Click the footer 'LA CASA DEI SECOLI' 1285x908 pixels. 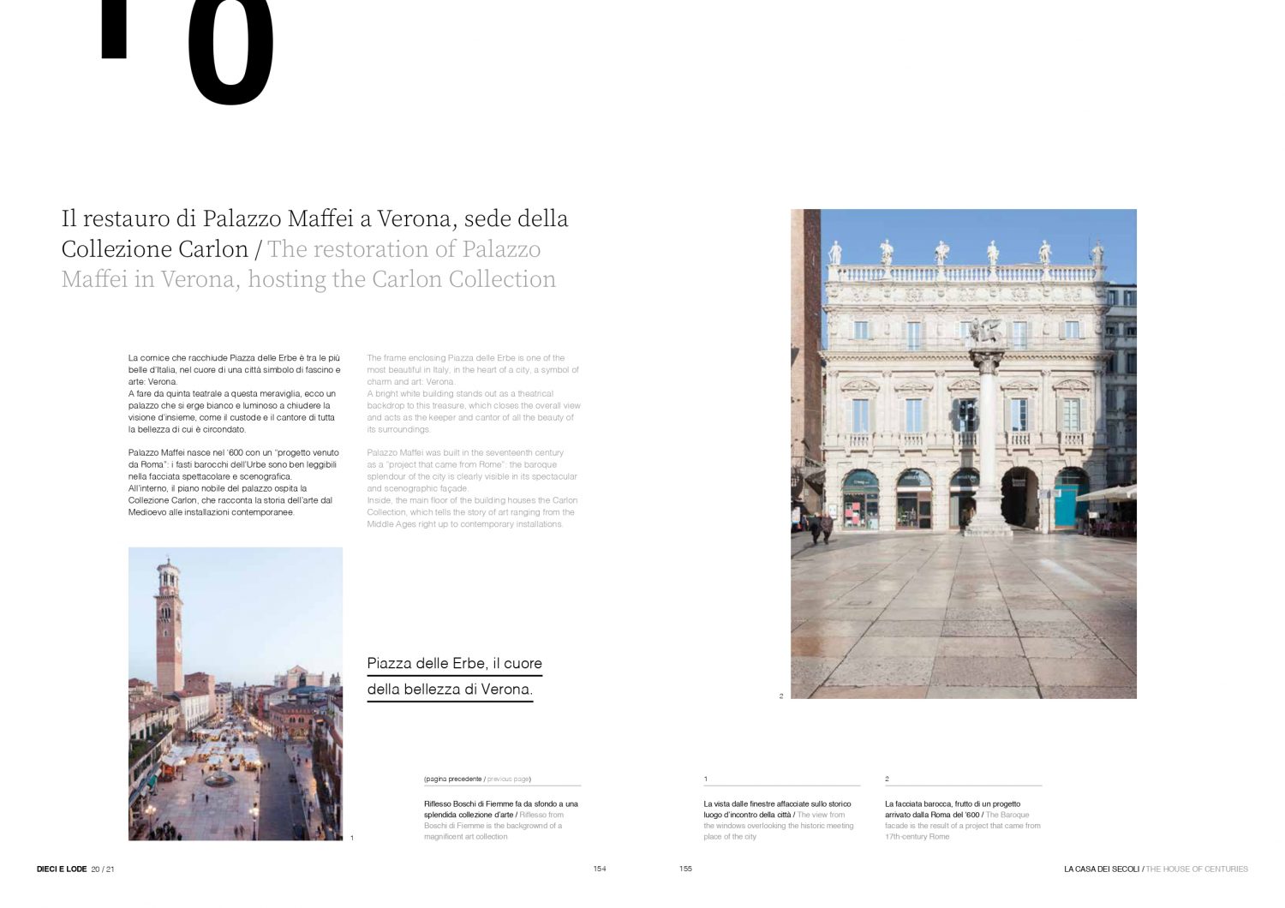point(1102,869)
